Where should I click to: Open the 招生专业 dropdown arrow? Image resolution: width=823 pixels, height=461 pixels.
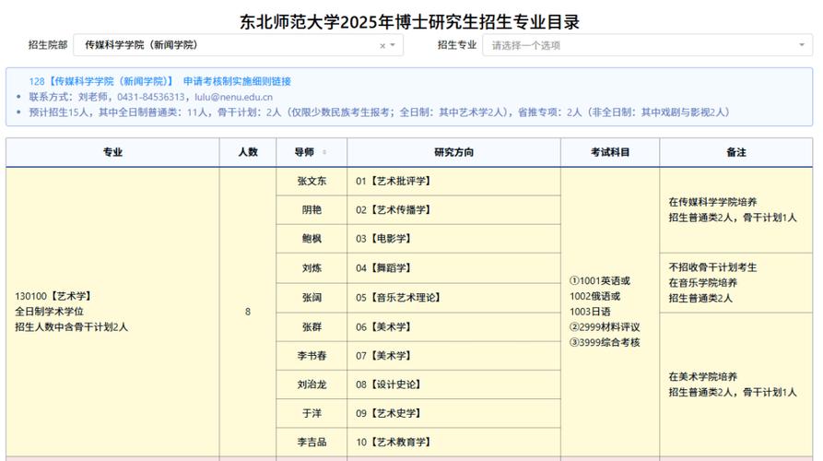pos(802,45)
